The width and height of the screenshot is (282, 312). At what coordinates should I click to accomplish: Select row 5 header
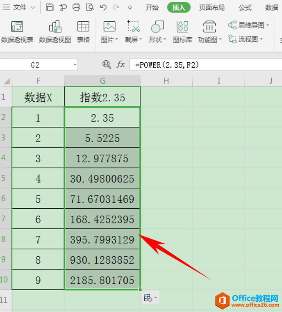point(6,178)
